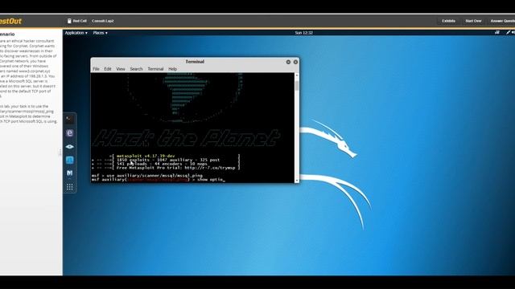Click the Free Metasploit Pro trial URL line
Viewport: 515px width, 289px height.
pos(176,168)
